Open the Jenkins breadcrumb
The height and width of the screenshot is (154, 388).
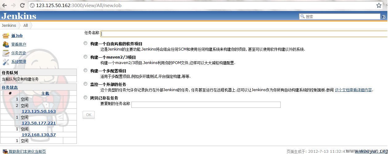pyautogui.click(x=9, y=26)
